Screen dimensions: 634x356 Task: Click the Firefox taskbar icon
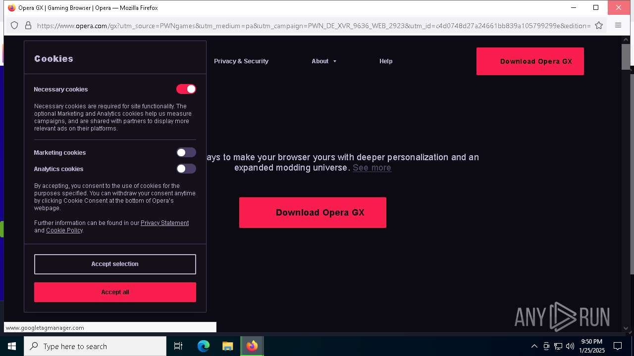coord(252,346)
